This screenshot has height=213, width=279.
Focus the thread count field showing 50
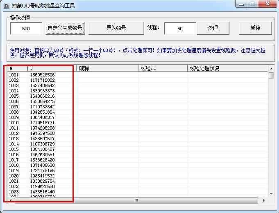pos(180,29)
